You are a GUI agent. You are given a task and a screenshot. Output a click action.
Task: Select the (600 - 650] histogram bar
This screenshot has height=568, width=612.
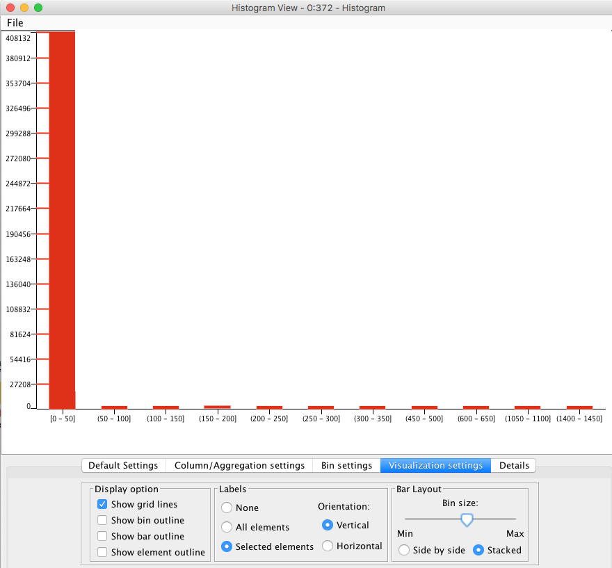pyautogui.click(x=476, y=407)
